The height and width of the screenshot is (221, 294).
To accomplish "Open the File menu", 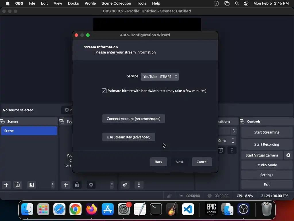I will coord(32,3).
